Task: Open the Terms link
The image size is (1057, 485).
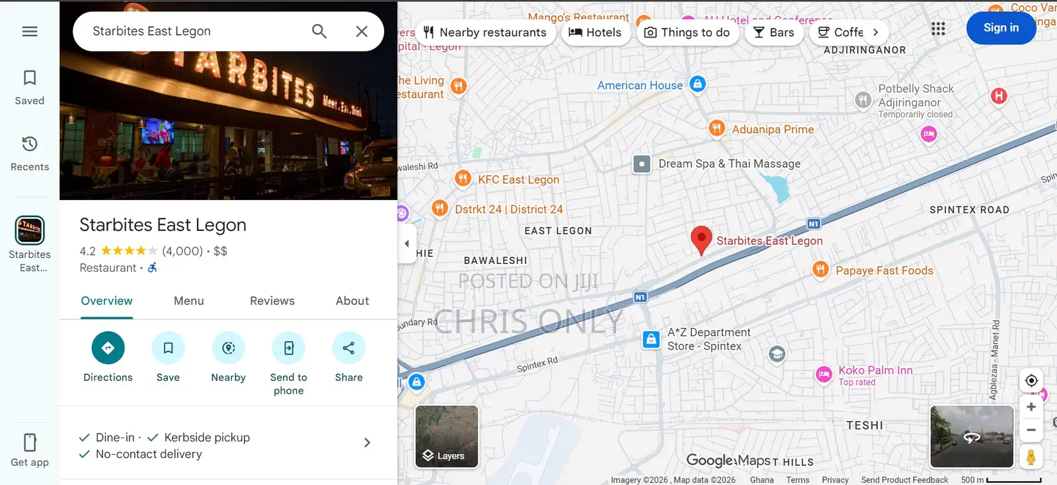Action: click(798, 480)
